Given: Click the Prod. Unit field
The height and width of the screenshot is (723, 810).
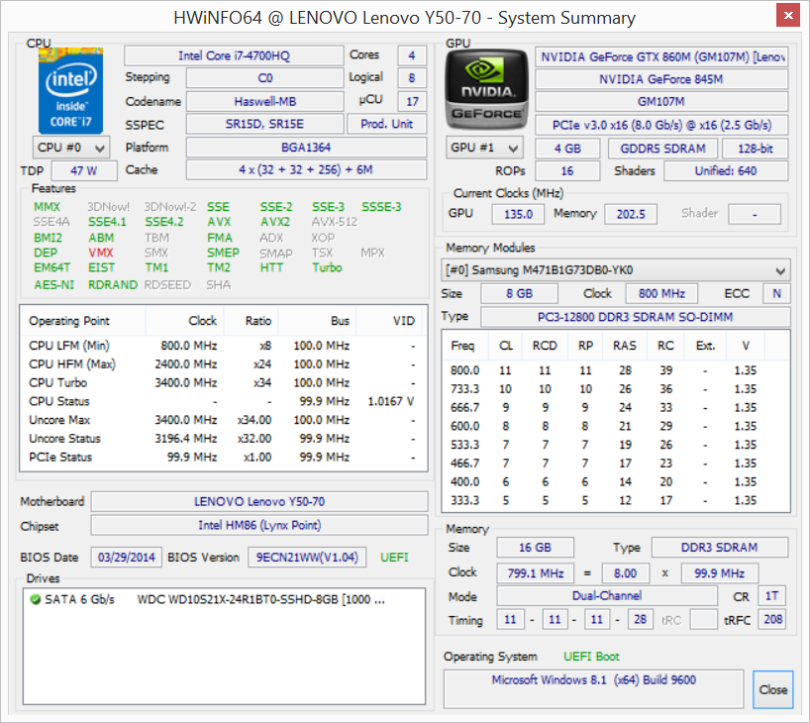Looking at the screenshot, I should point(386,124).
